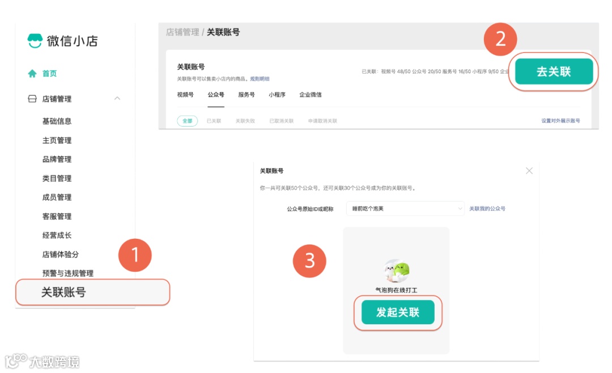Select the 关联失败 filter
This screenshot has width=612, height=373.
click(245, 121)
